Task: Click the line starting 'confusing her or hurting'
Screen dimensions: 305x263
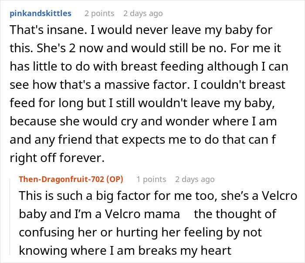Action: coord(144,232)
